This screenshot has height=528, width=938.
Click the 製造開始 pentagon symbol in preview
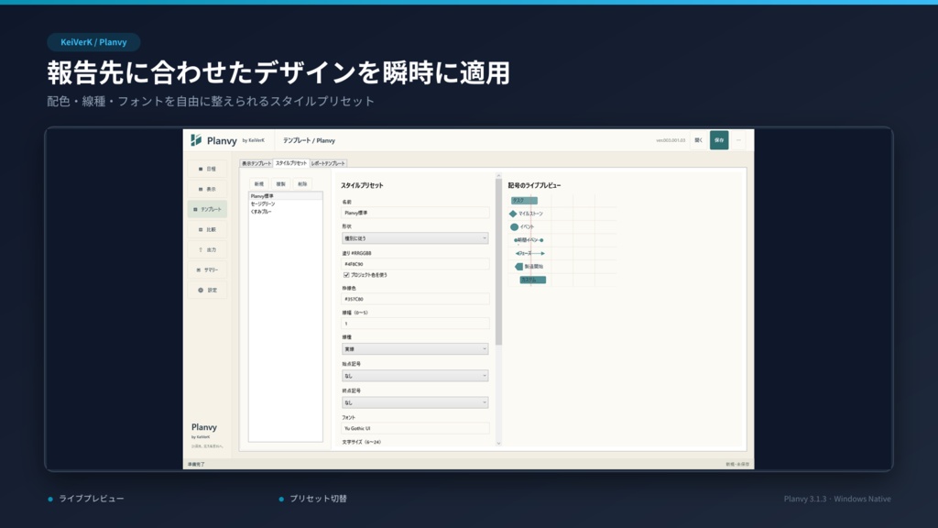518,267
